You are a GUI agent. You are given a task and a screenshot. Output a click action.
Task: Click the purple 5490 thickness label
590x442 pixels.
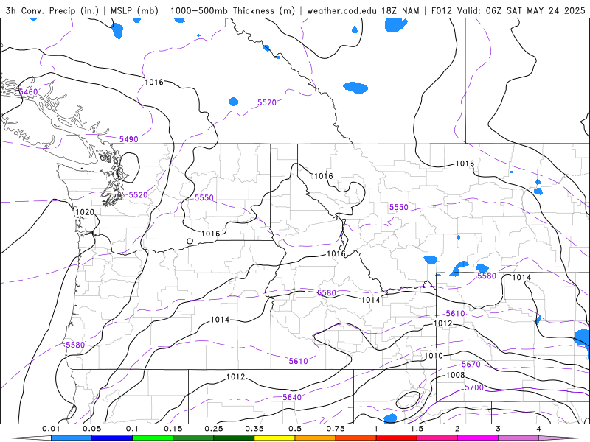click(x=128, y=139)
